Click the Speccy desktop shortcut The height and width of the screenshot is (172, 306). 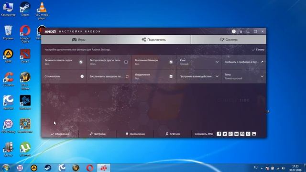[x=8, y=149]
